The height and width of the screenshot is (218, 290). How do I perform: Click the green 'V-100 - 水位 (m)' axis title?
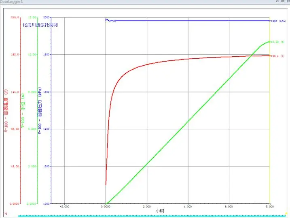point(23,110)
